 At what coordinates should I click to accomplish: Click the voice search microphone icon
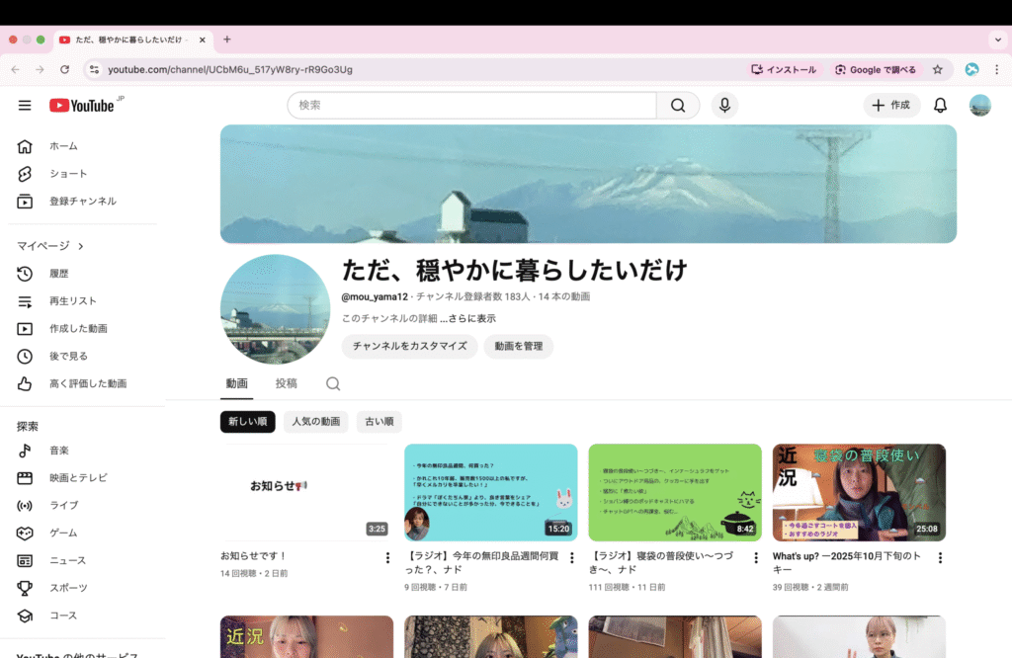724,106
